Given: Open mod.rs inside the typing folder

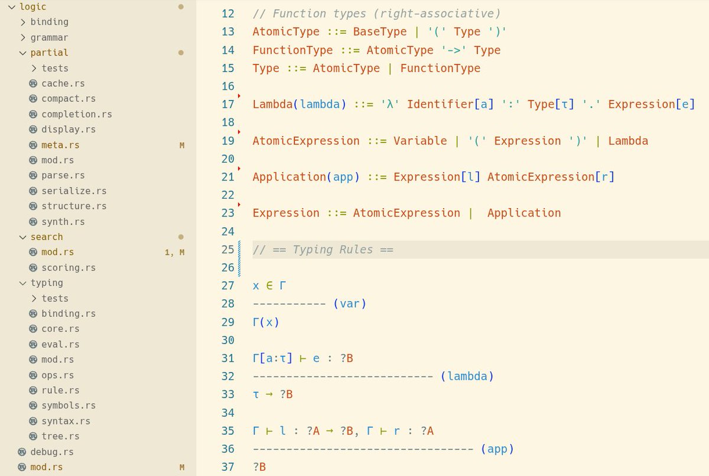Looking at the screenshot, I should click(x=58, y=360).
